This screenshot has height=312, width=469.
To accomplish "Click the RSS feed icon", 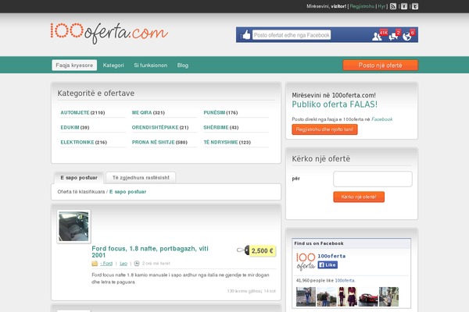I will 393,5.
